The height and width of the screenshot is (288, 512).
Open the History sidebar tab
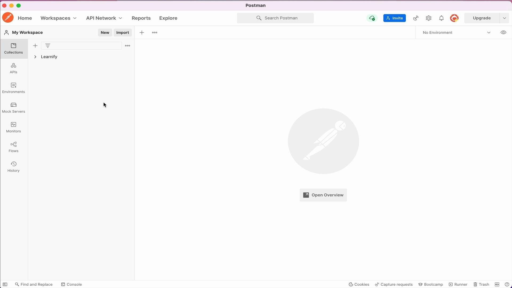pos(14,167)
